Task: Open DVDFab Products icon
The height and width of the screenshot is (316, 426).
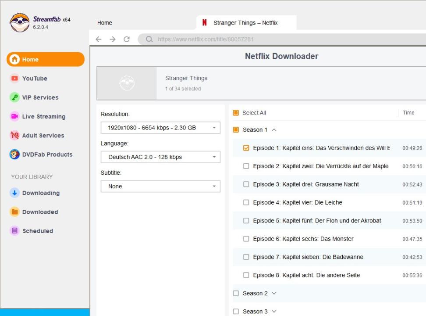Action: click(15, 154)
